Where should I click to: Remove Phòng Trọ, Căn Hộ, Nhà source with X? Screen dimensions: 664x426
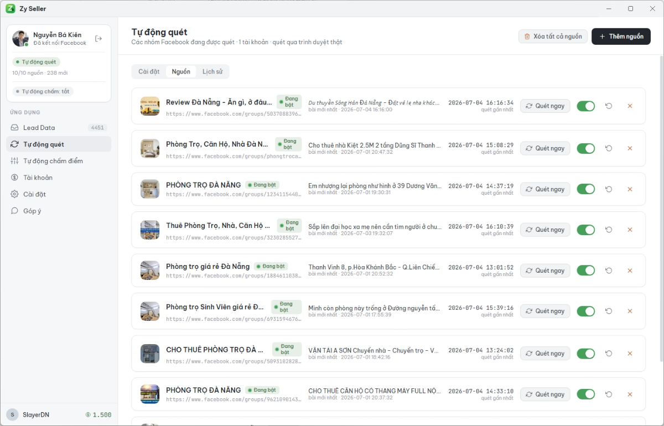point(630,148)
